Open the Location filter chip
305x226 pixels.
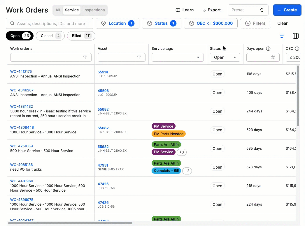click(x=118, y=24)
